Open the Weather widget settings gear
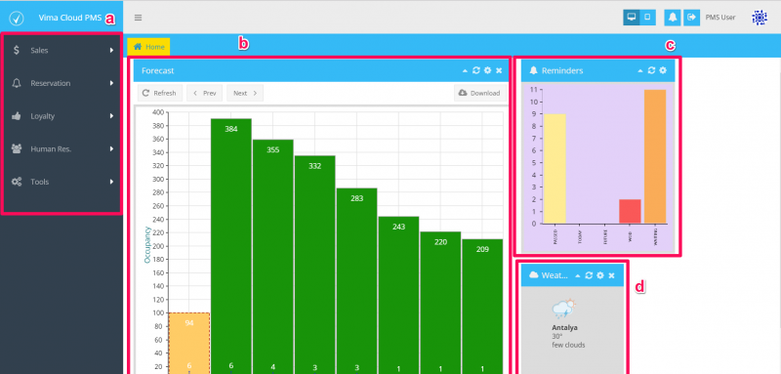 (600, 275)
